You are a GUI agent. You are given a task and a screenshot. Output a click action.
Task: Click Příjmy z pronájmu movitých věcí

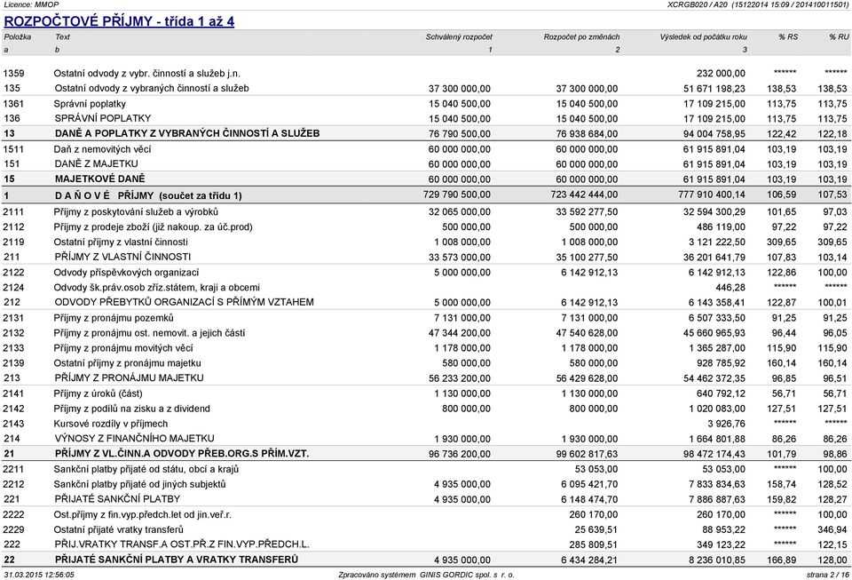tap(123, 348)
